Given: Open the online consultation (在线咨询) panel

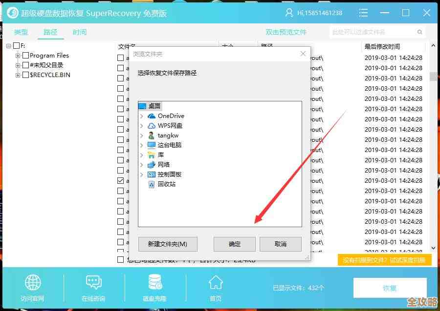Looking at the screenshot, I should (93, 288).
